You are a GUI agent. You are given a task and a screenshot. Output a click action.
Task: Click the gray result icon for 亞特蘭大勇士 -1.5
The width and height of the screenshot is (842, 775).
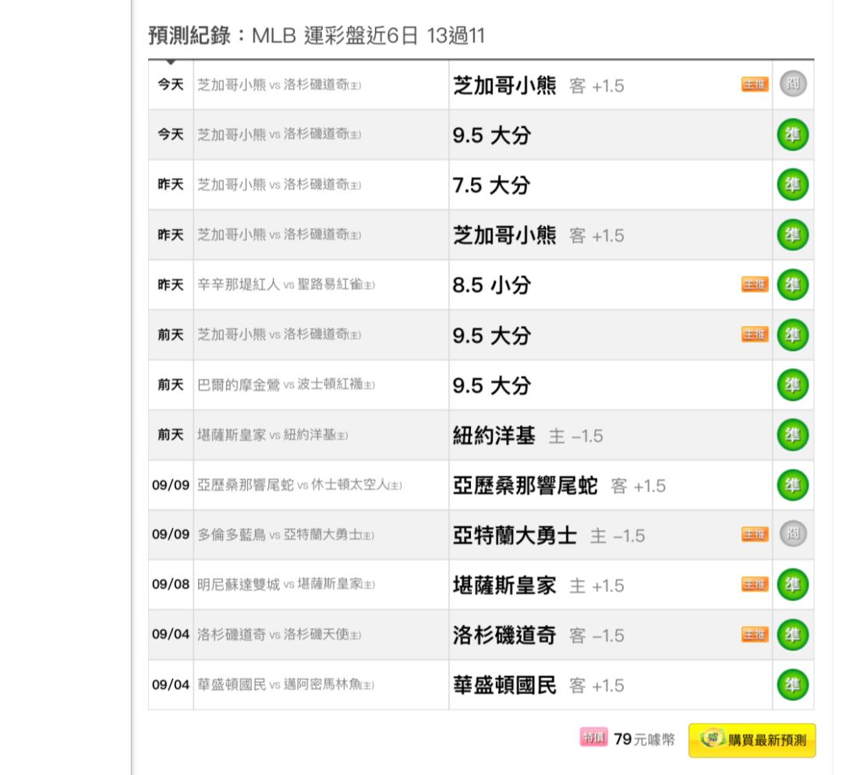(793, 534)
